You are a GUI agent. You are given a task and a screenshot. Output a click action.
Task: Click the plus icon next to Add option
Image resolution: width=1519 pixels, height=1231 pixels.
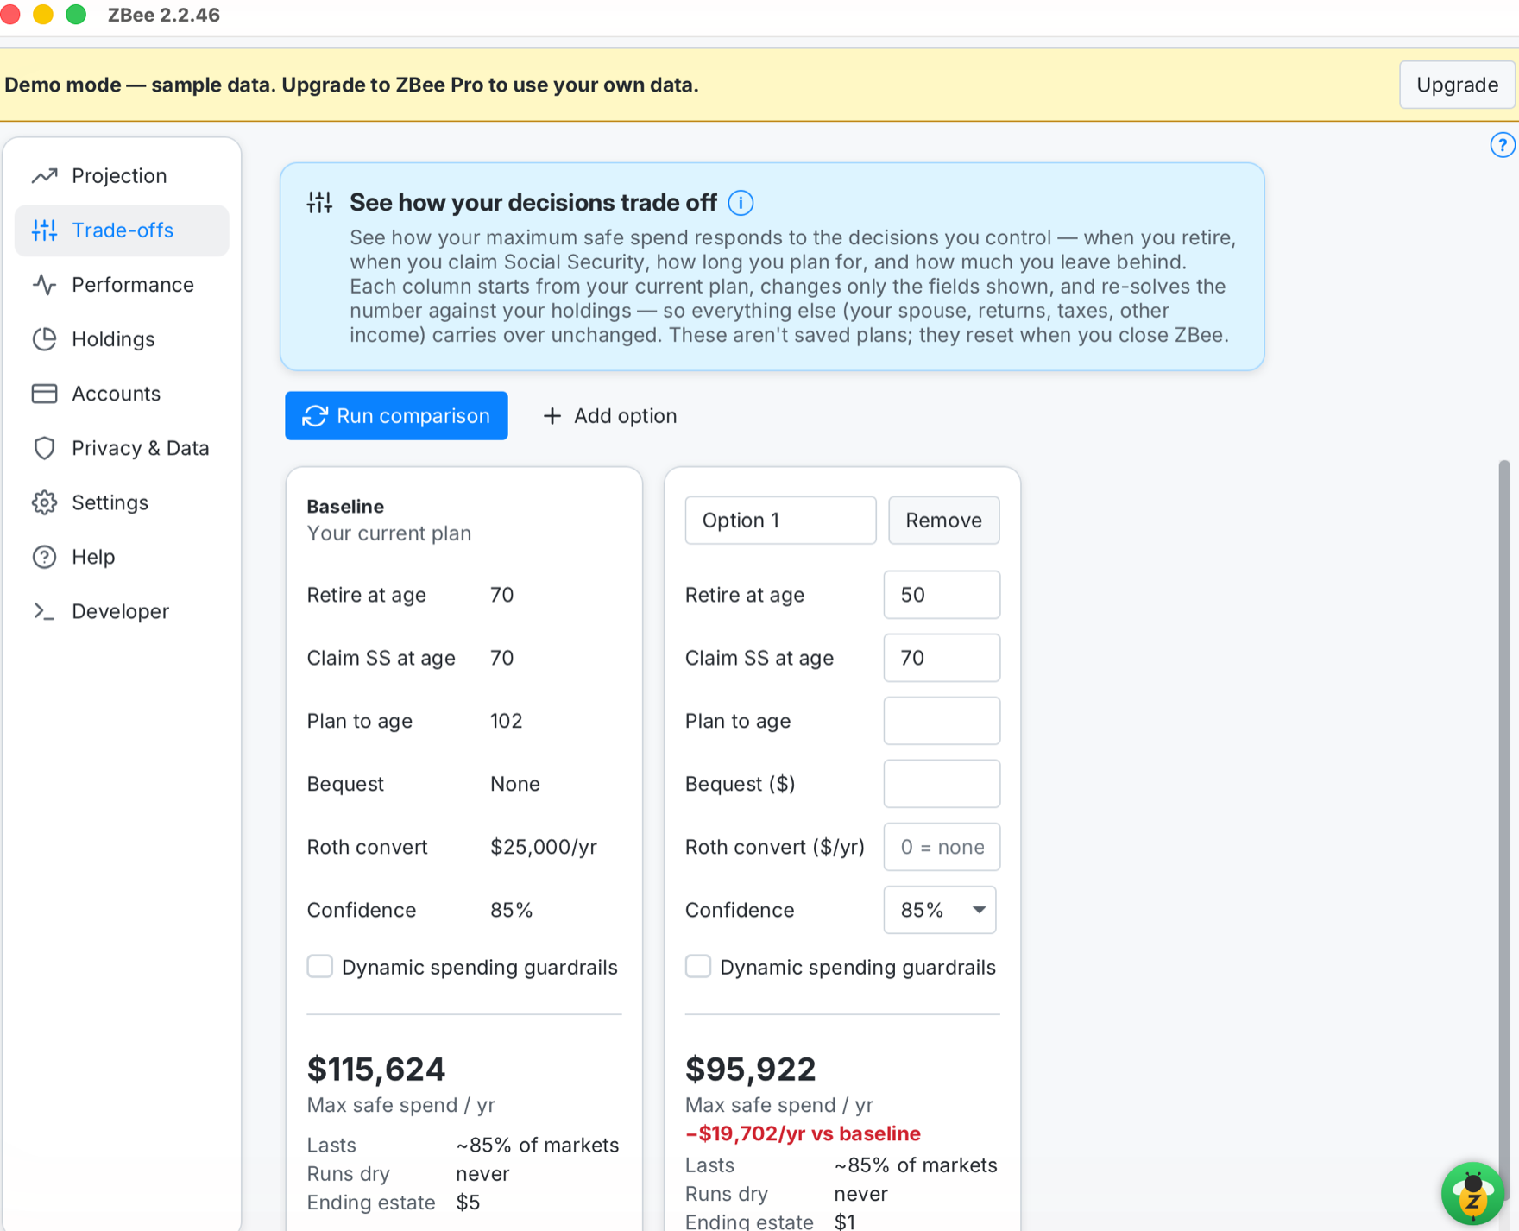[552, 416]
